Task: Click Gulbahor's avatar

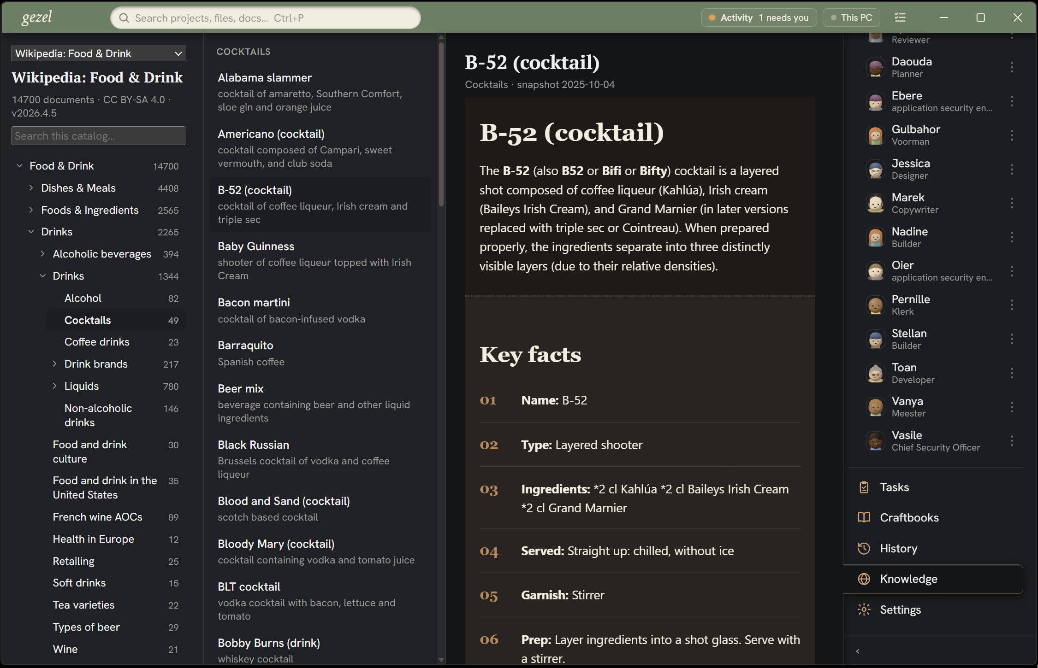Action: point(875,135)
